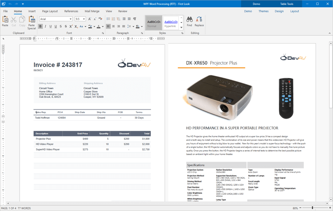Start a bulleted list
The width and height of the screenshot is (333, 211).
click(108, 19)
